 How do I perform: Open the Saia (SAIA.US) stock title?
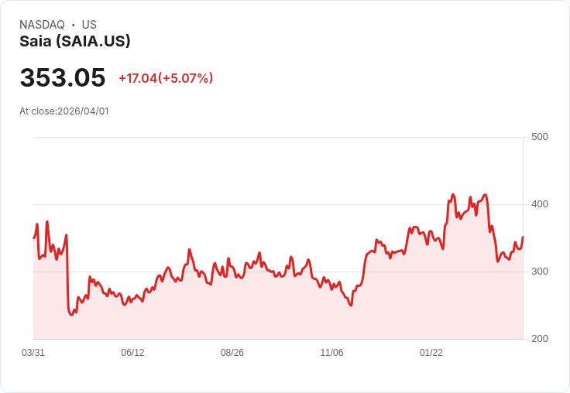(75, 42)
